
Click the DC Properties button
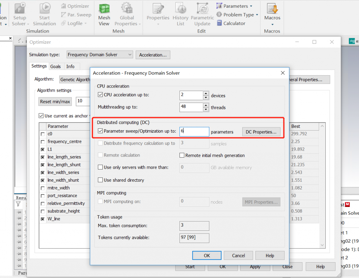pyautogui.click(x=261, y=132)
